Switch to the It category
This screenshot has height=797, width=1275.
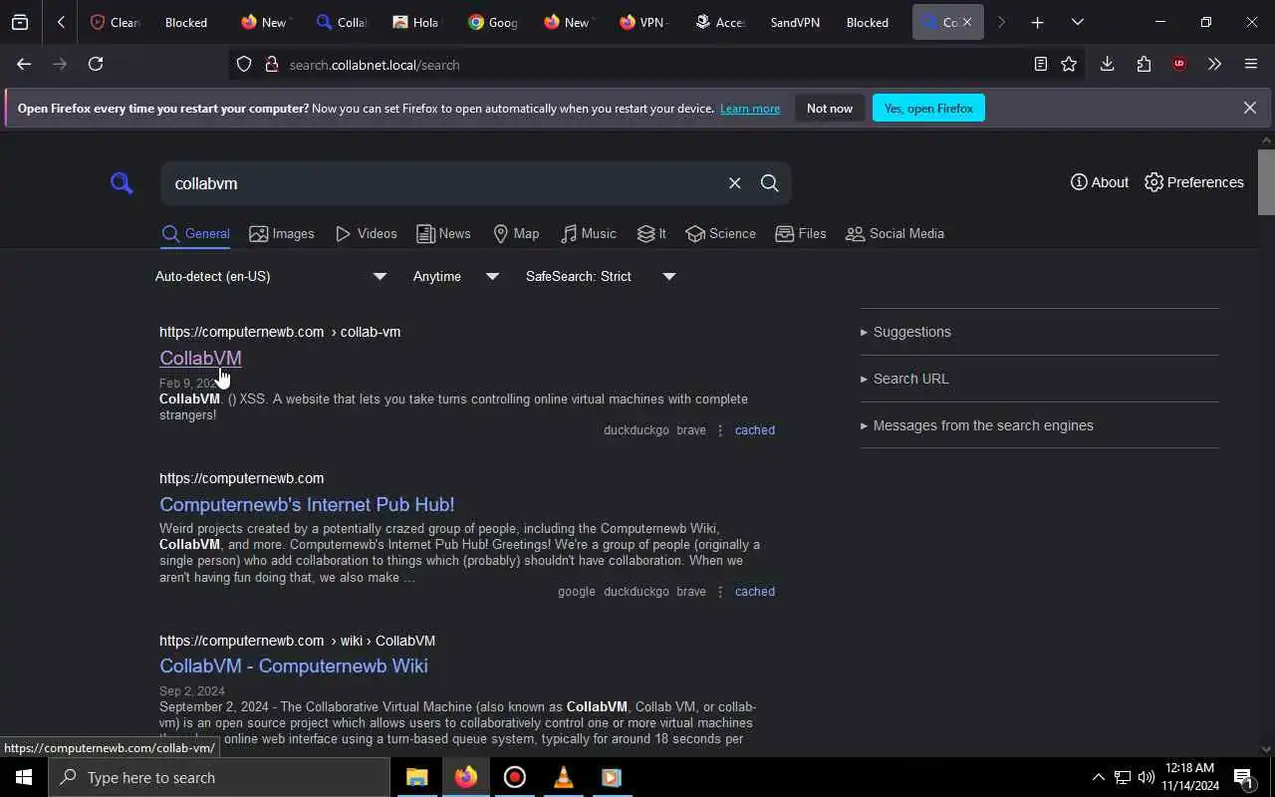coord(651,233)
